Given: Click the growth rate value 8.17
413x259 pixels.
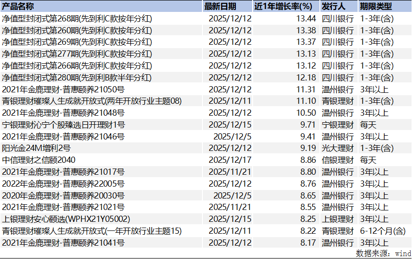Looking at the screenshot, I should pos(308,243).
